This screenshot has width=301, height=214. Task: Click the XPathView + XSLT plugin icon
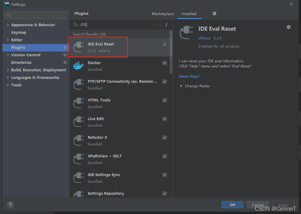tap(79, 159)
